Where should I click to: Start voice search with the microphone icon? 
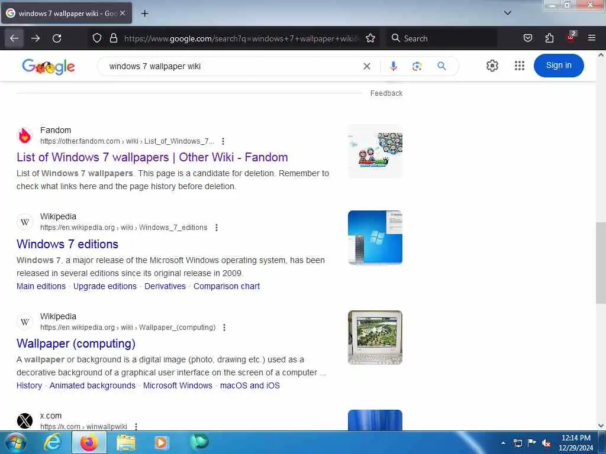pos(393,66)
